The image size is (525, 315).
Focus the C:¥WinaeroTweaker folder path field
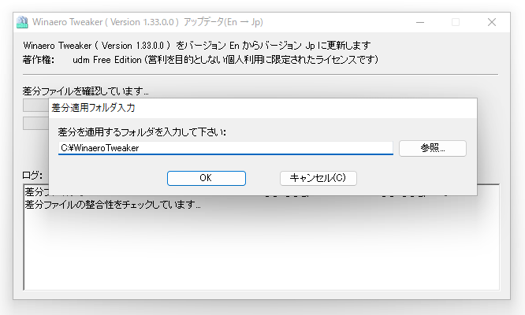click(x=225, y=148)
